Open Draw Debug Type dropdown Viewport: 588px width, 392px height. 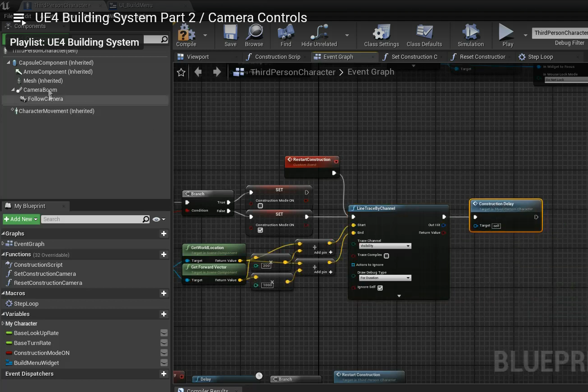385,278
